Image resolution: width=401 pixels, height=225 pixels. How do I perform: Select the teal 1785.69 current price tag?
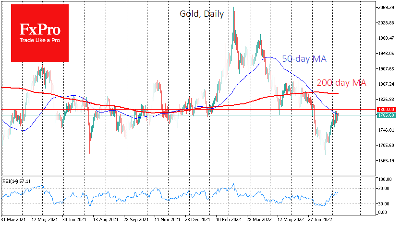(386, 115)
